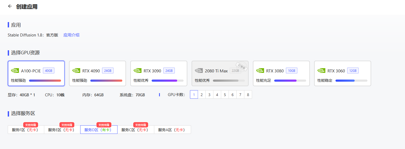Click the 40GB tag on A100-PCIE
This screenshot has height=149, width=405.
(48, 71)
